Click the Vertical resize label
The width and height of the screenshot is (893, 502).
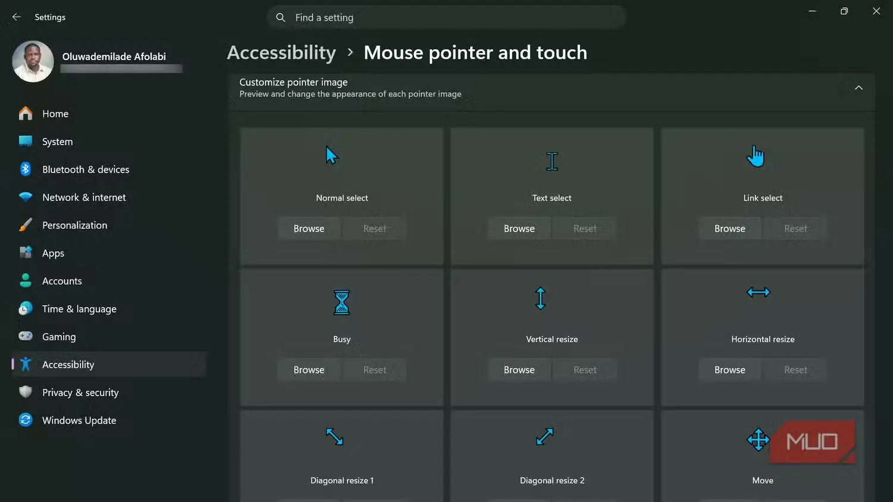tap(552, 339)
